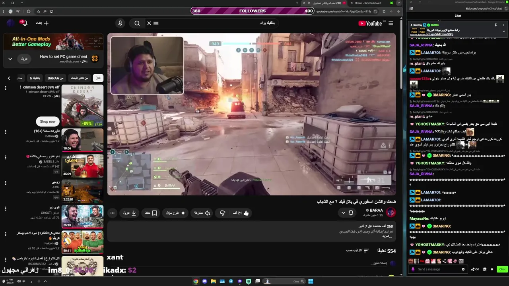The image size is (509, 286).
Task: Open the BARAA channel avatar below video
Action: tap(391, 213)
